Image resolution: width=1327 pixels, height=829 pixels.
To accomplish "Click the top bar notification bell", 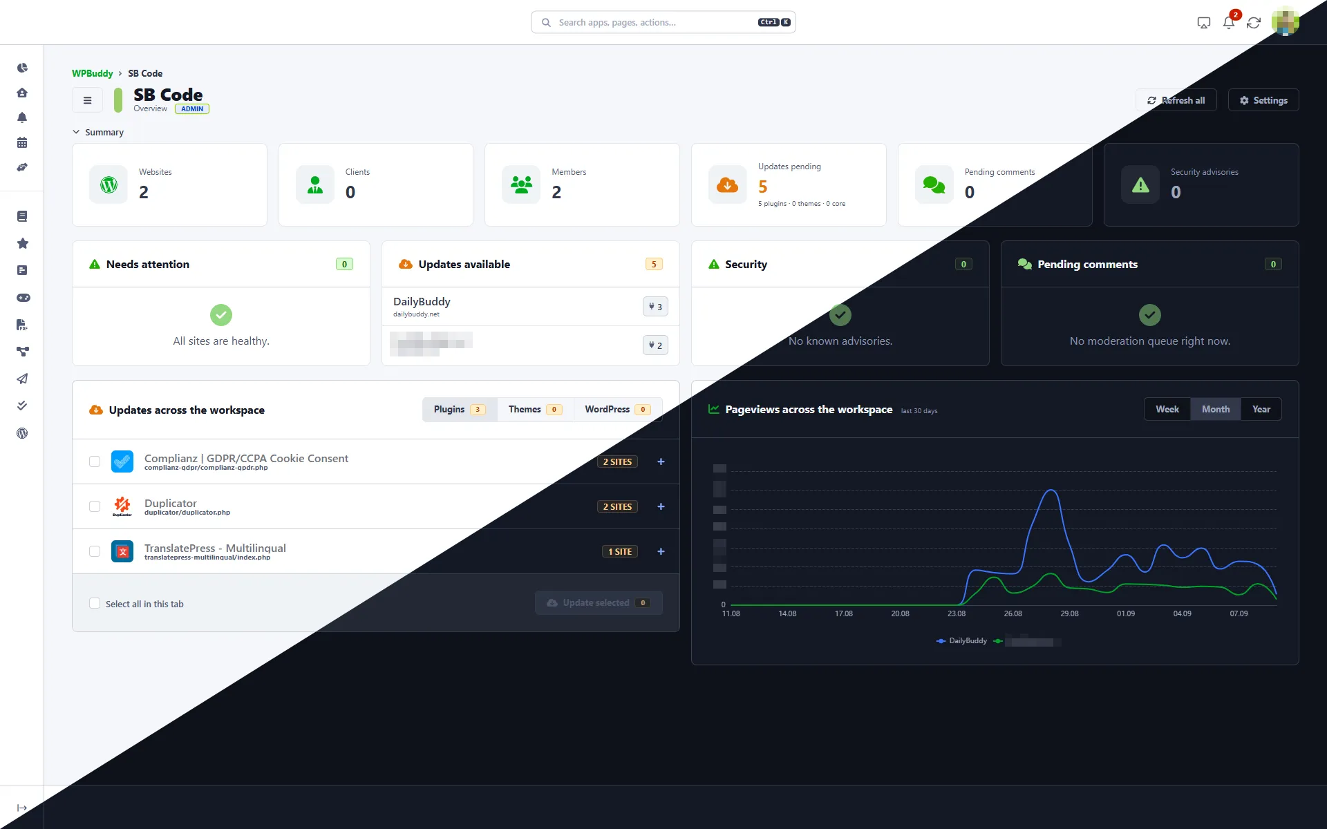I will 1228,23.
